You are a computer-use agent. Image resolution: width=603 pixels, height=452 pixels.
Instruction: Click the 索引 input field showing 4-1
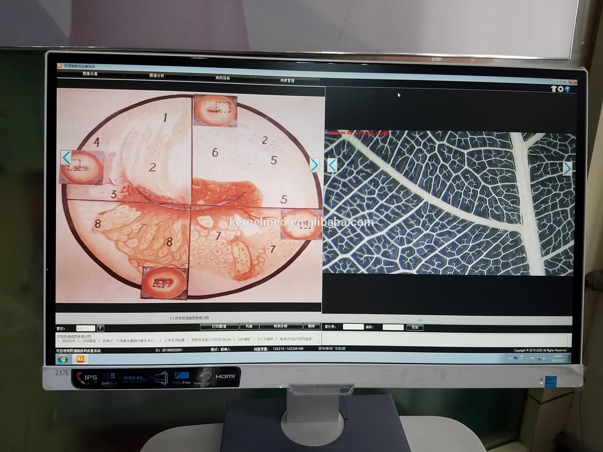point(85,328)
